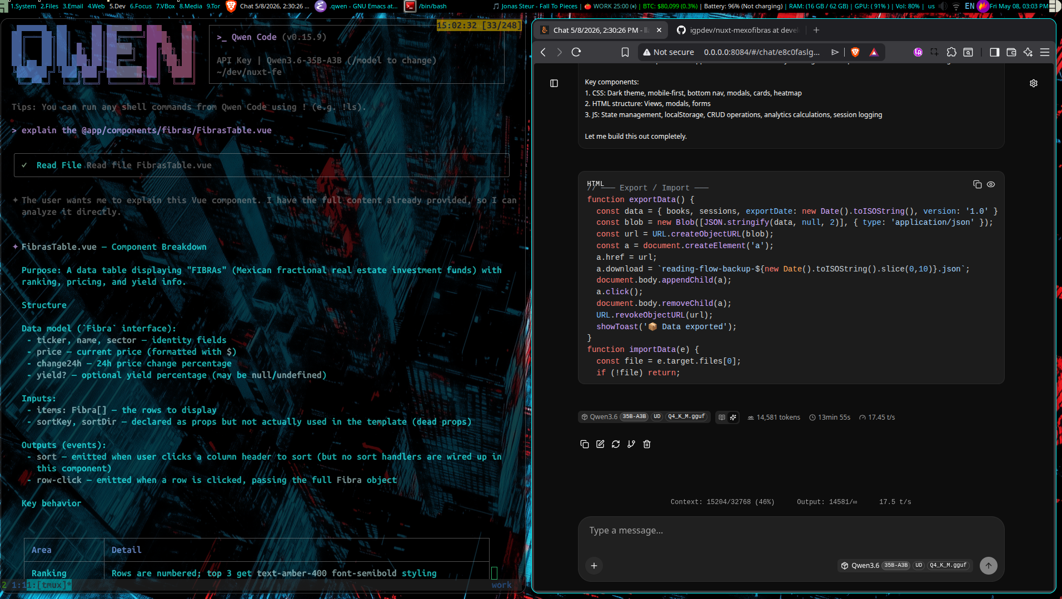Click the Qwen3.6 model badge under the response

point(644,417)
